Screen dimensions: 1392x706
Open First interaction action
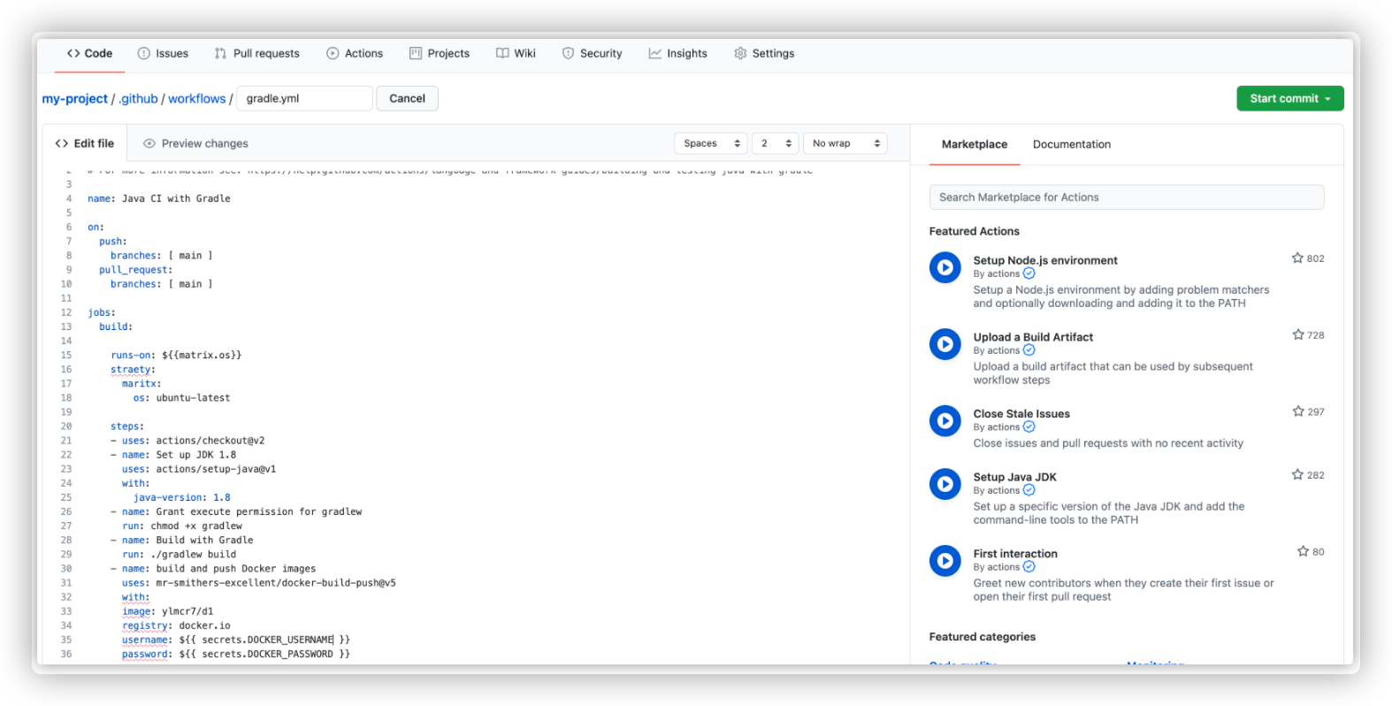pyautogui.click(x=1015, y=554)
